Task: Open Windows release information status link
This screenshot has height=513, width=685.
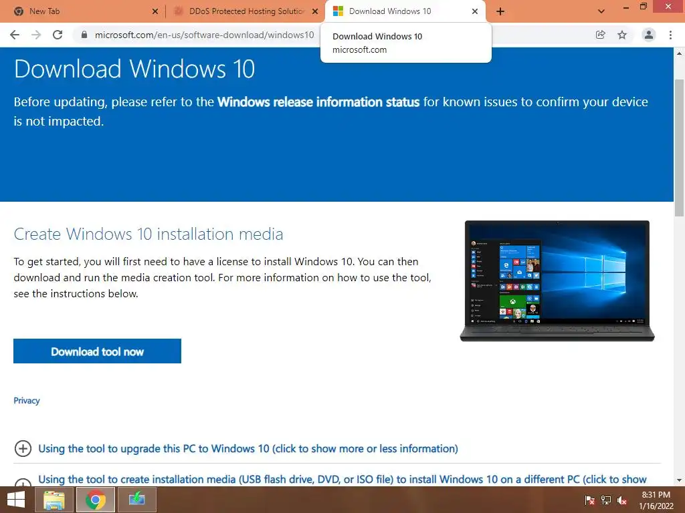Action: (x=318, y=102)
